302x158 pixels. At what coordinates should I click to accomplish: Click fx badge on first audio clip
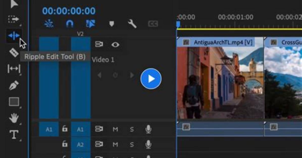[x=186, y=127]
